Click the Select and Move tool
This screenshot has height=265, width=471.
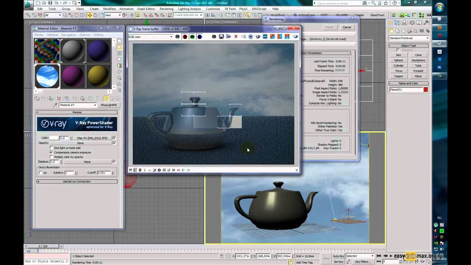[89, 15]
